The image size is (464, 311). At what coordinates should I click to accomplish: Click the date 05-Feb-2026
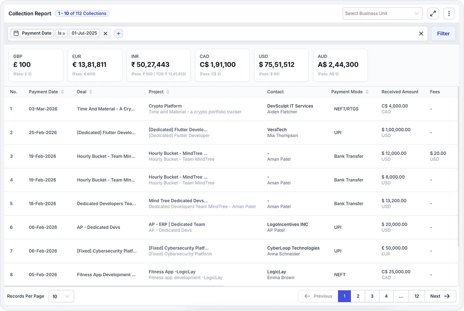43,275
